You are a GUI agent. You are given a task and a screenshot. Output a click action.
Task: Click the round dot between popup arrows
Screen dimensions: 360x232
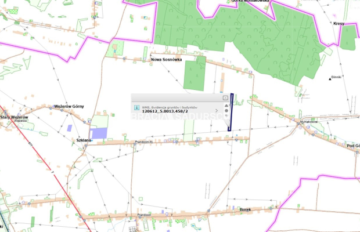pos(226,110)
